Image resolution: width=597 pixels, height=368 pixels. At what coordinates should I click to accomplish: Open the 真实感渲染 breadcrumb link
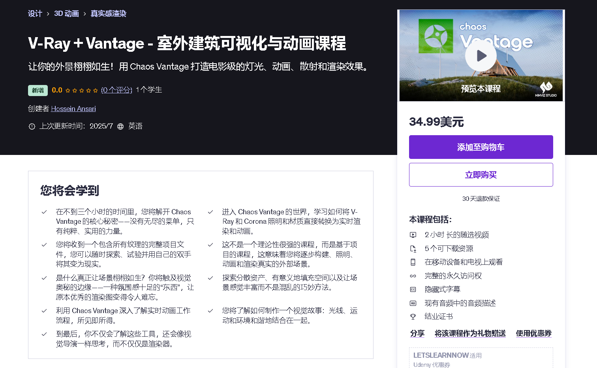pyautogui.click(x=108, y=14)
